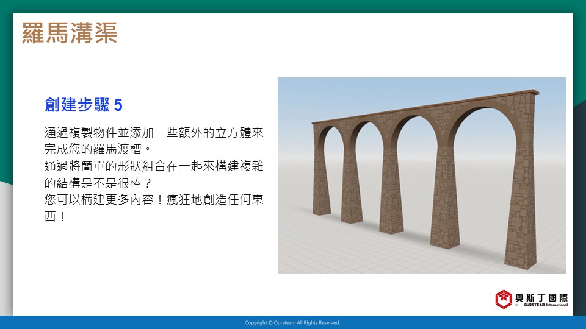Select the heading 創建步驟 5

click(x=84, y=105)
